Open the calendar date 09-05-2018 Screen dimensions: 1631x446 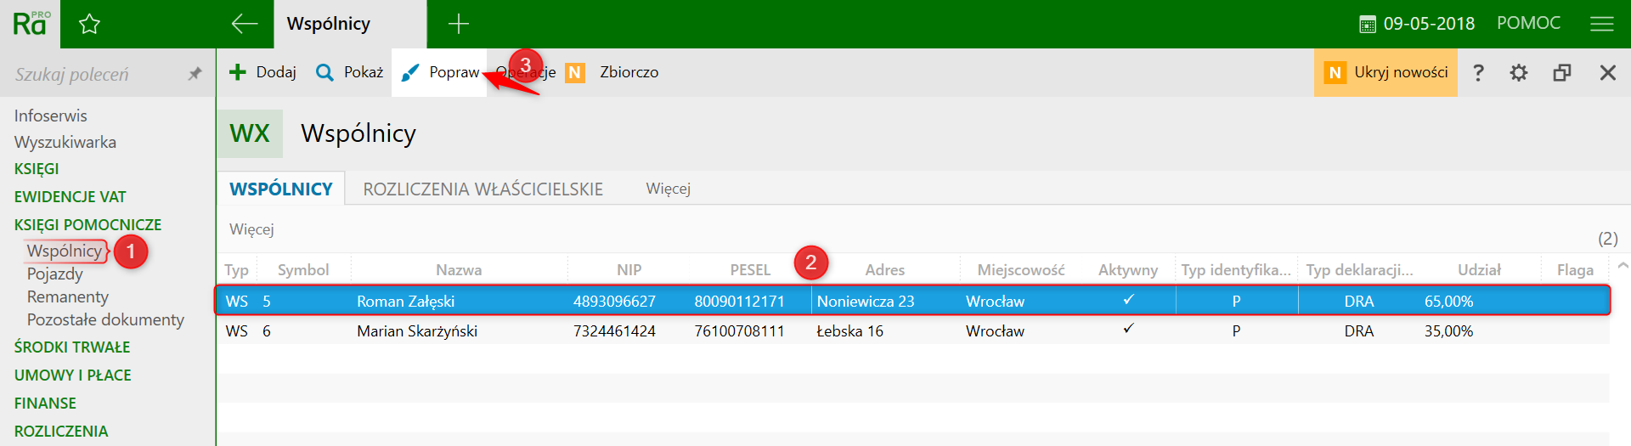[1417, 24]
